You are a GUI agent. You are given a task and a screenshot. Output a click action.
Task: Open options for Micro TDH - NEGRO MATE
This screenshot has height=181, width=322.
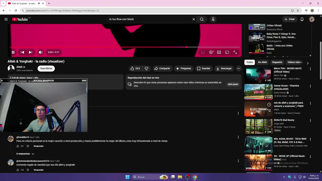tap(310, 69)
